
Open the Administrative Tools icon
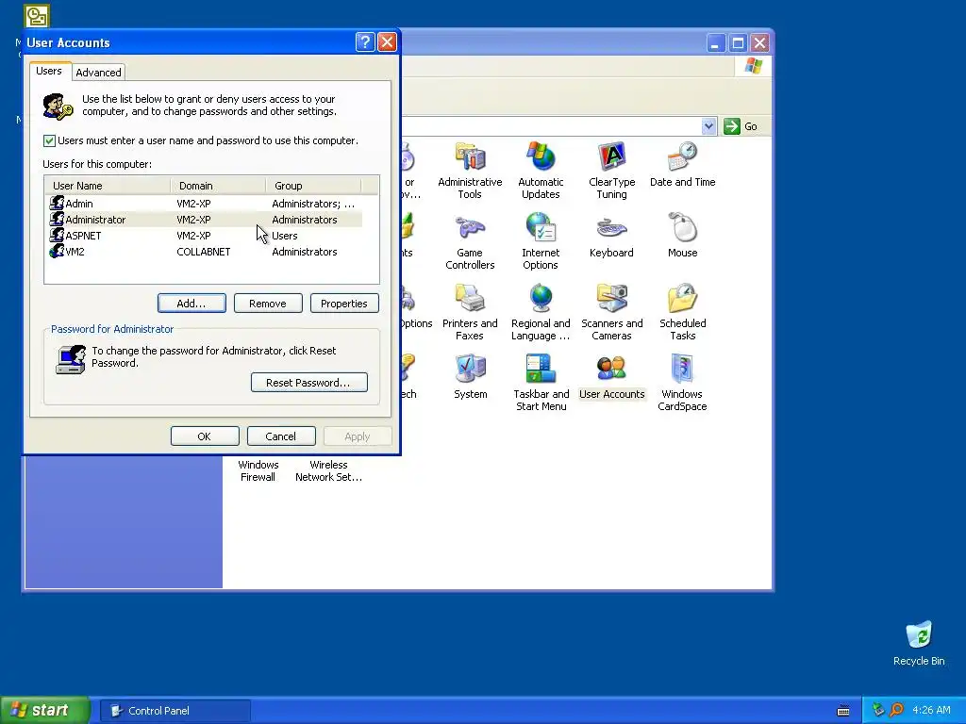click(470, 170)
